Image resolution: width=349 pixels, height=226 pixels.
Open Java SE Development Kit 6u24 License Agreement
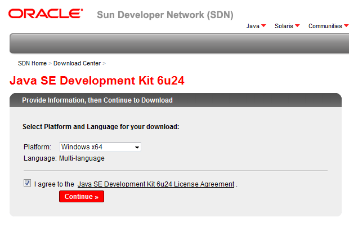coord(156,184)
